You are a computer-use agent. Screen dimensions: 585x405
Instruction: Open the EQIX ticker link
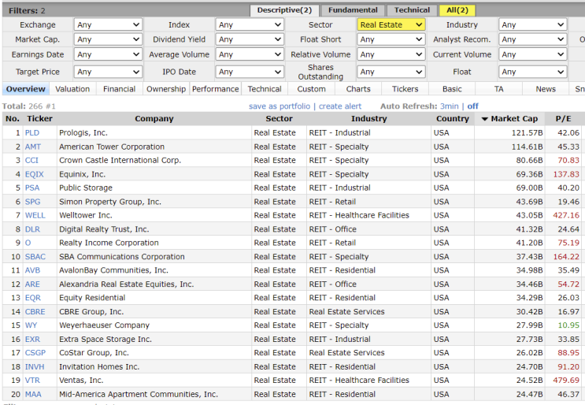35,174
